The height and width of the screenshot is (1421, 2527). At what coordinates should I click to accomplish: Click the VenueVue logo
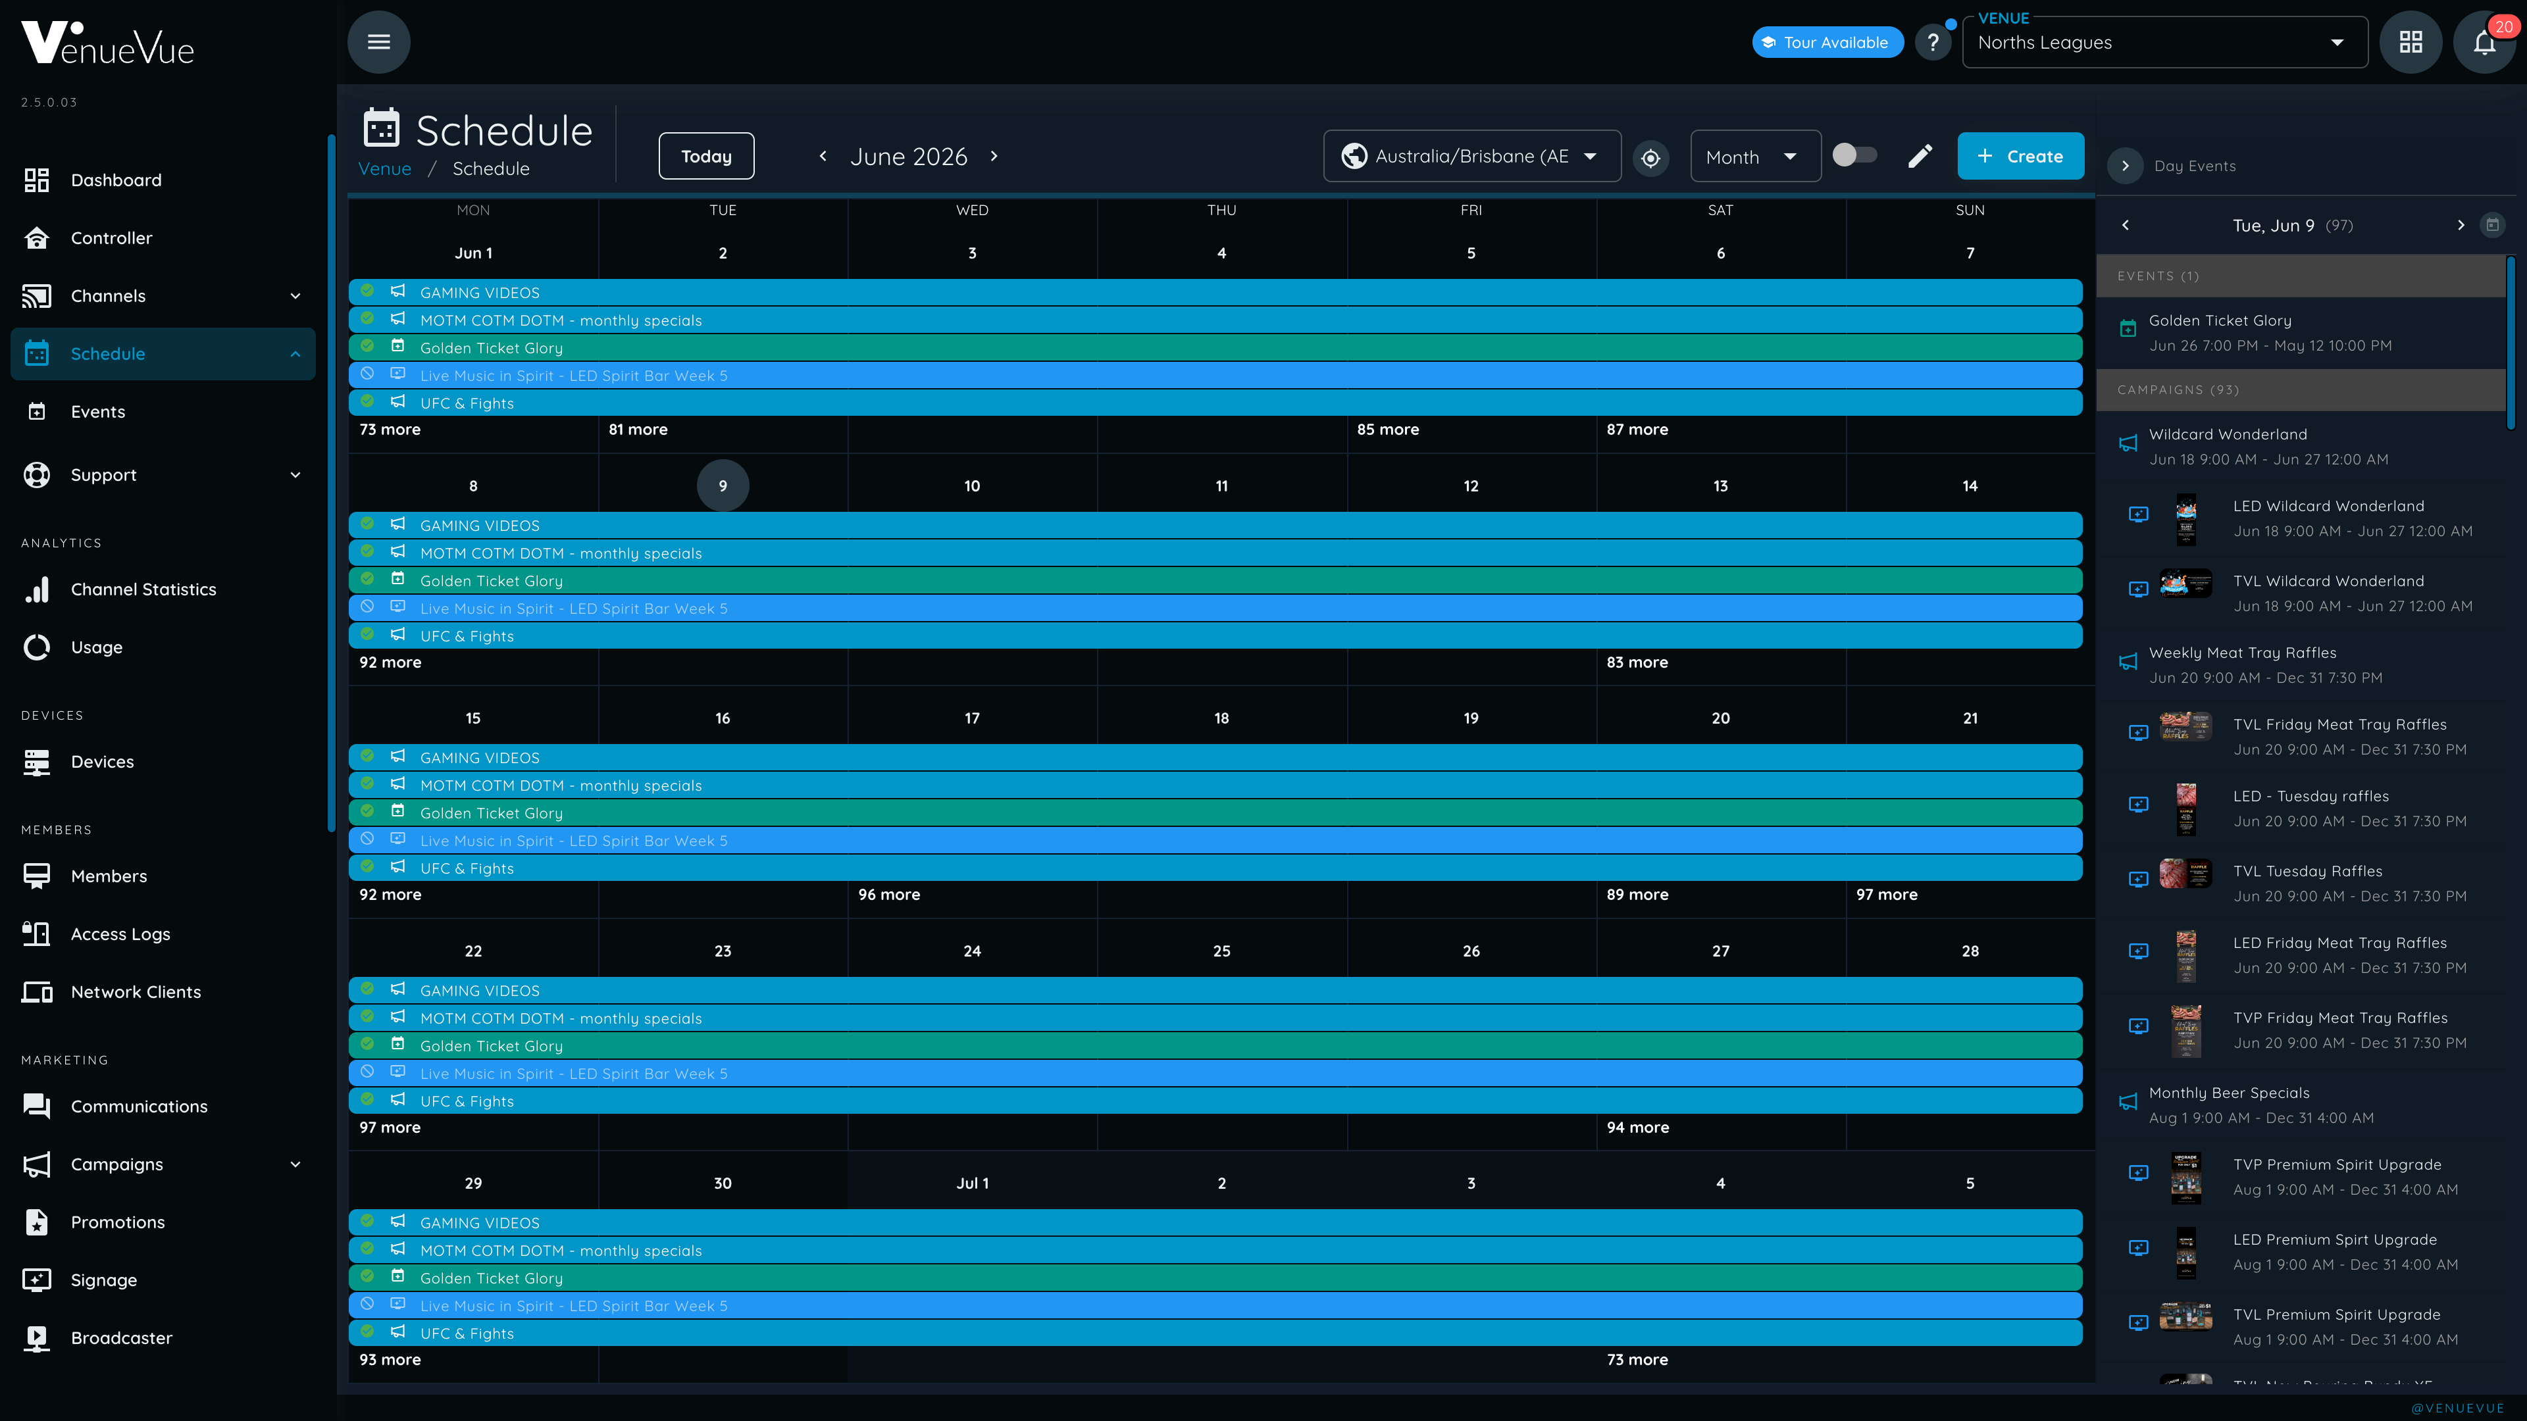point(108,43)
